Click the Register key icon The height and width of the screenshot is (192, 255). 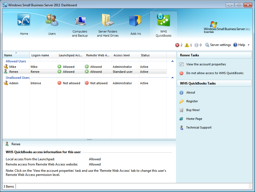pos(181,101)
